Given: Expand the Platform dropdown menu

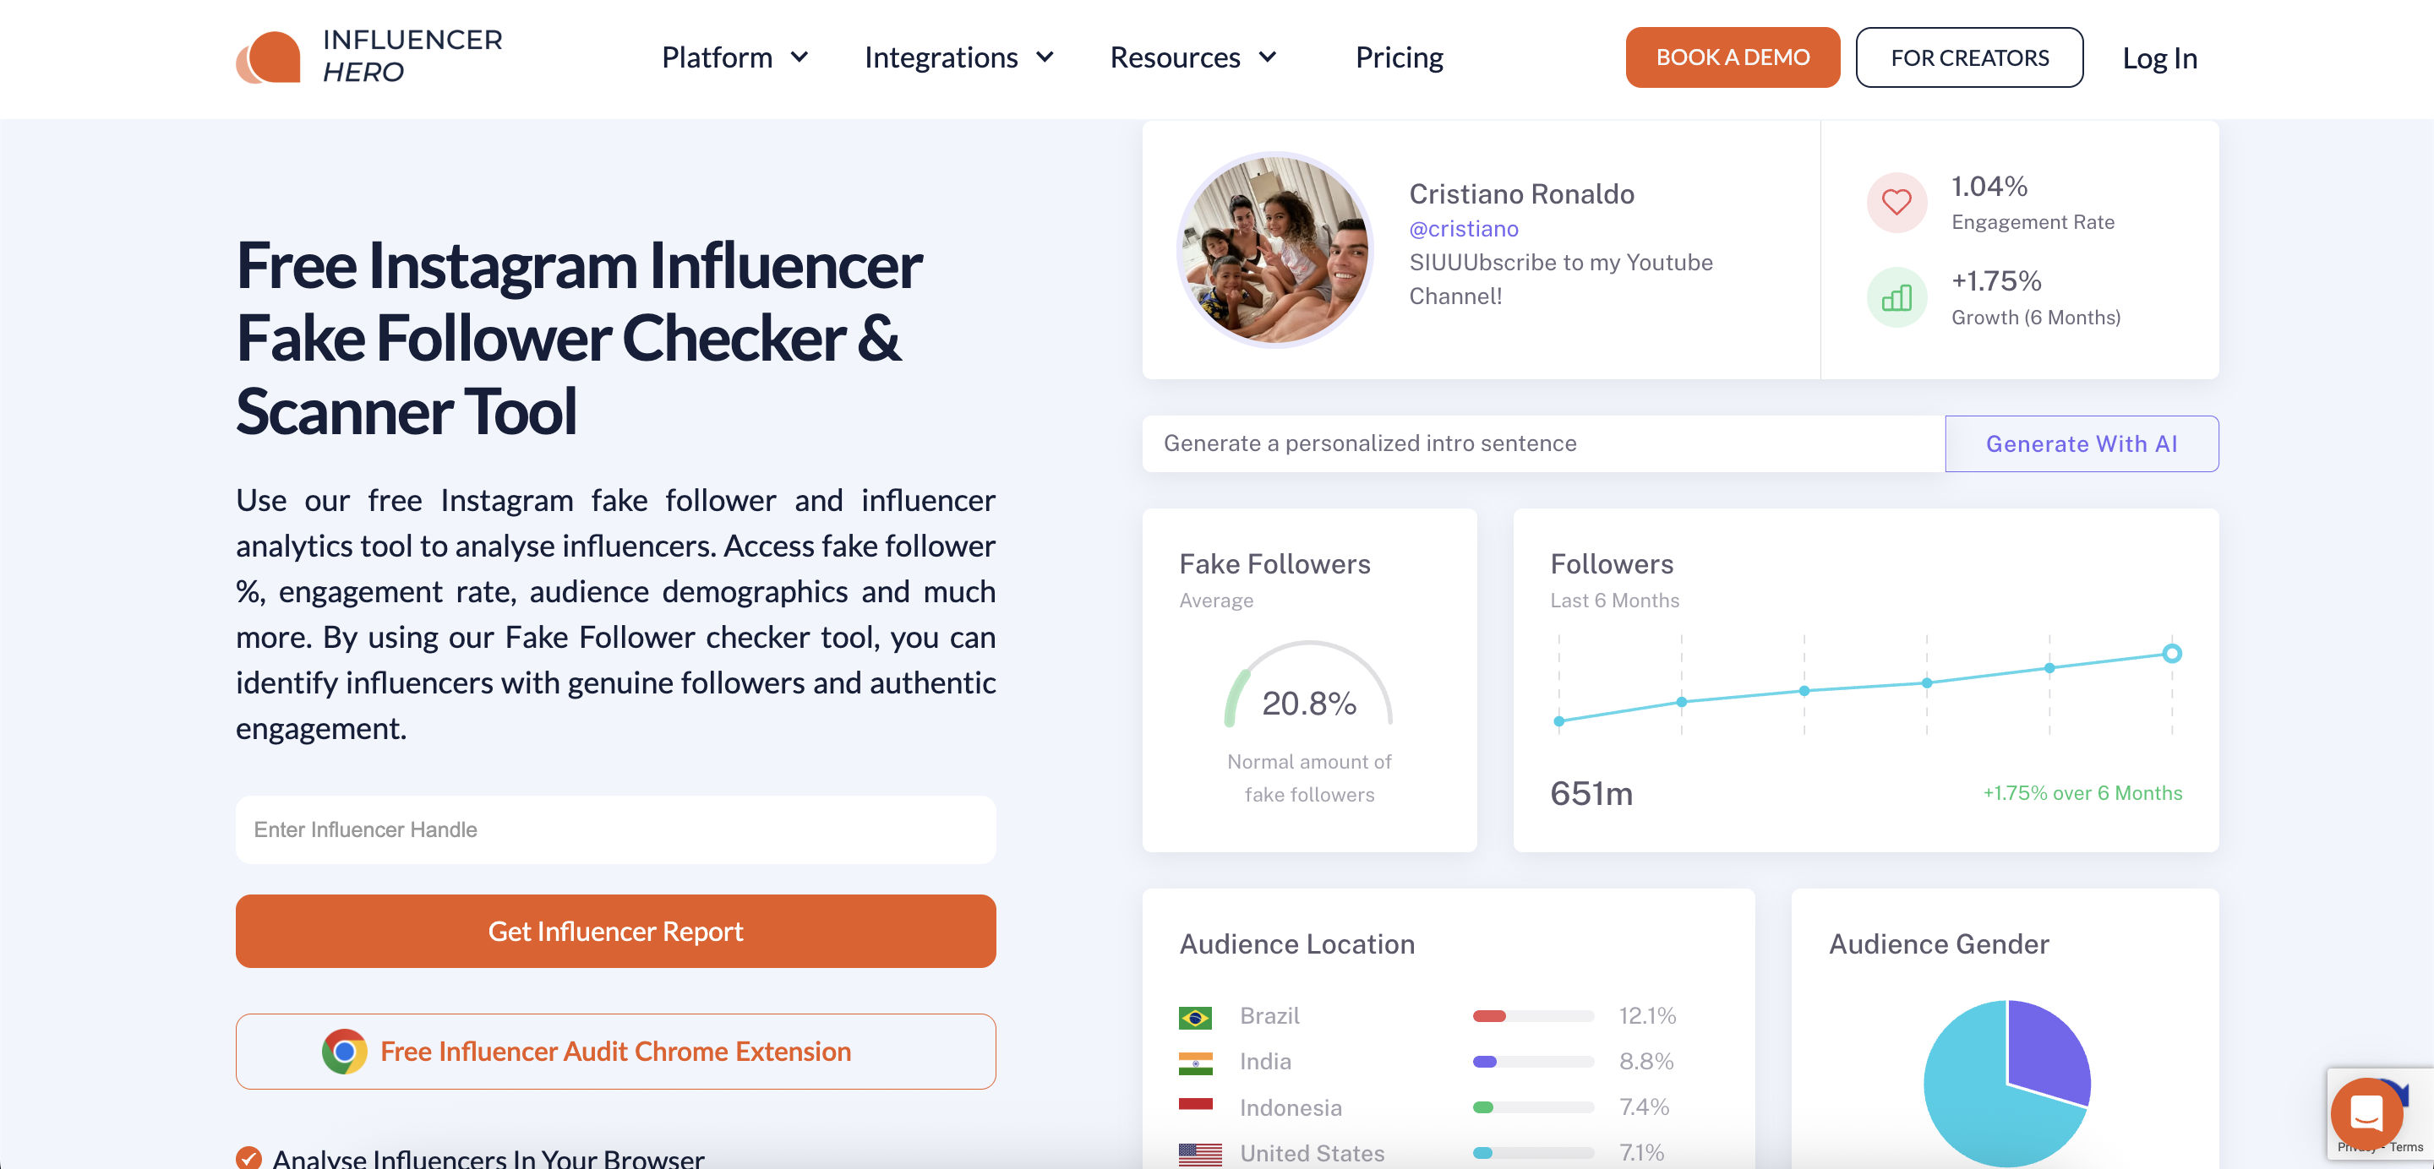Looking at the screenshot, I should 734,57.
